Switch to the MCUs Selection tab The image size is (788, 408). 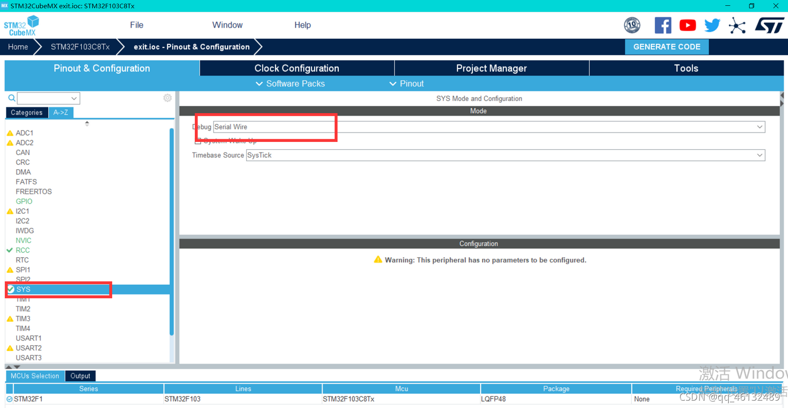(x=35, y=376)
